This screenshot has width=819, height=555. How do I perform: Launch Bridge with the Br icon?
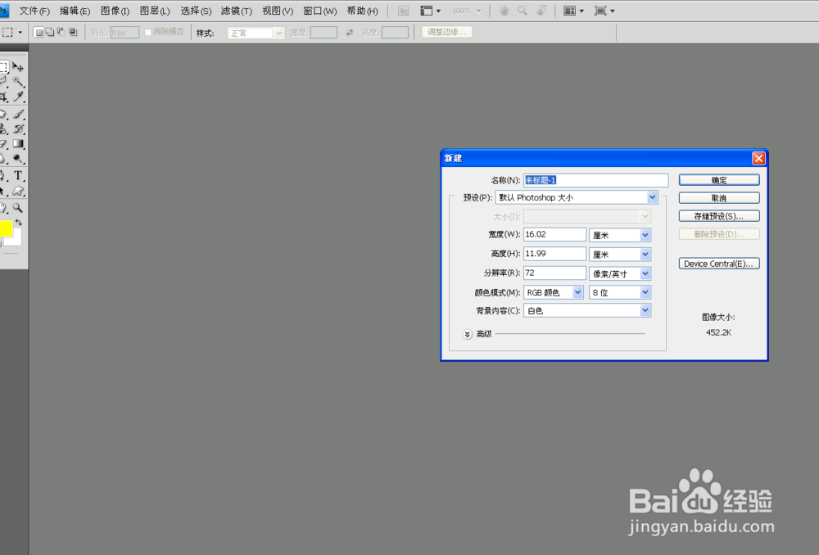click(403, 11)
